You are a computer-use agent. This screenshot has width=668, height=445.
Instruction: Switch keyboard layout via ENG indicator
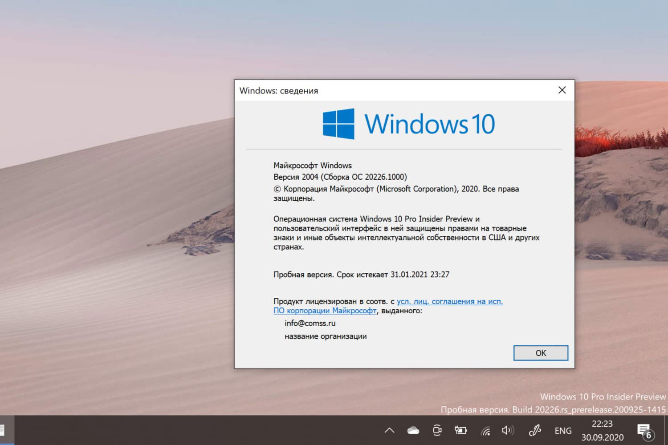[x=563, y=430]
